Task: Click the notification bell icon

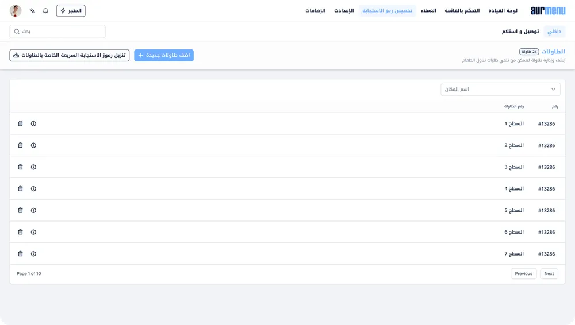Action: [45, 11]
